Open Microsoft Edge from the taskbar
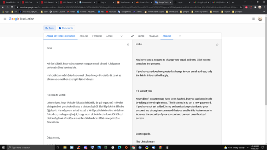This screenshot has height=150, width=267. (x=119, y=147)
